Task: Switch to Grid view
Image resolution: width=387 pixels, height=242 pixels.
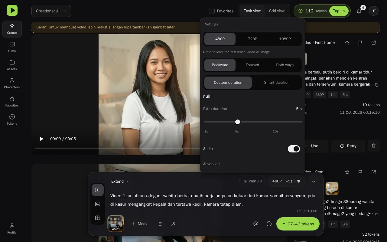Action: 277,11
